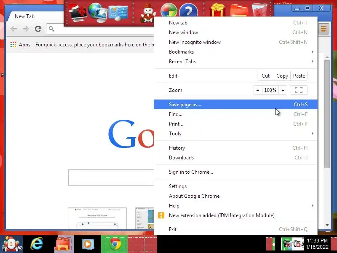This screenshot has height=253, width=337.
Task: Select Sign in to Chrome...
Action: (235, 172)
